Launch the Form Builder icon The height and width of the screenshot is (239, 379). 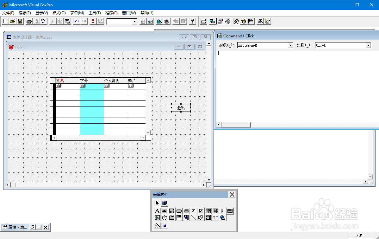pos(260,21)
